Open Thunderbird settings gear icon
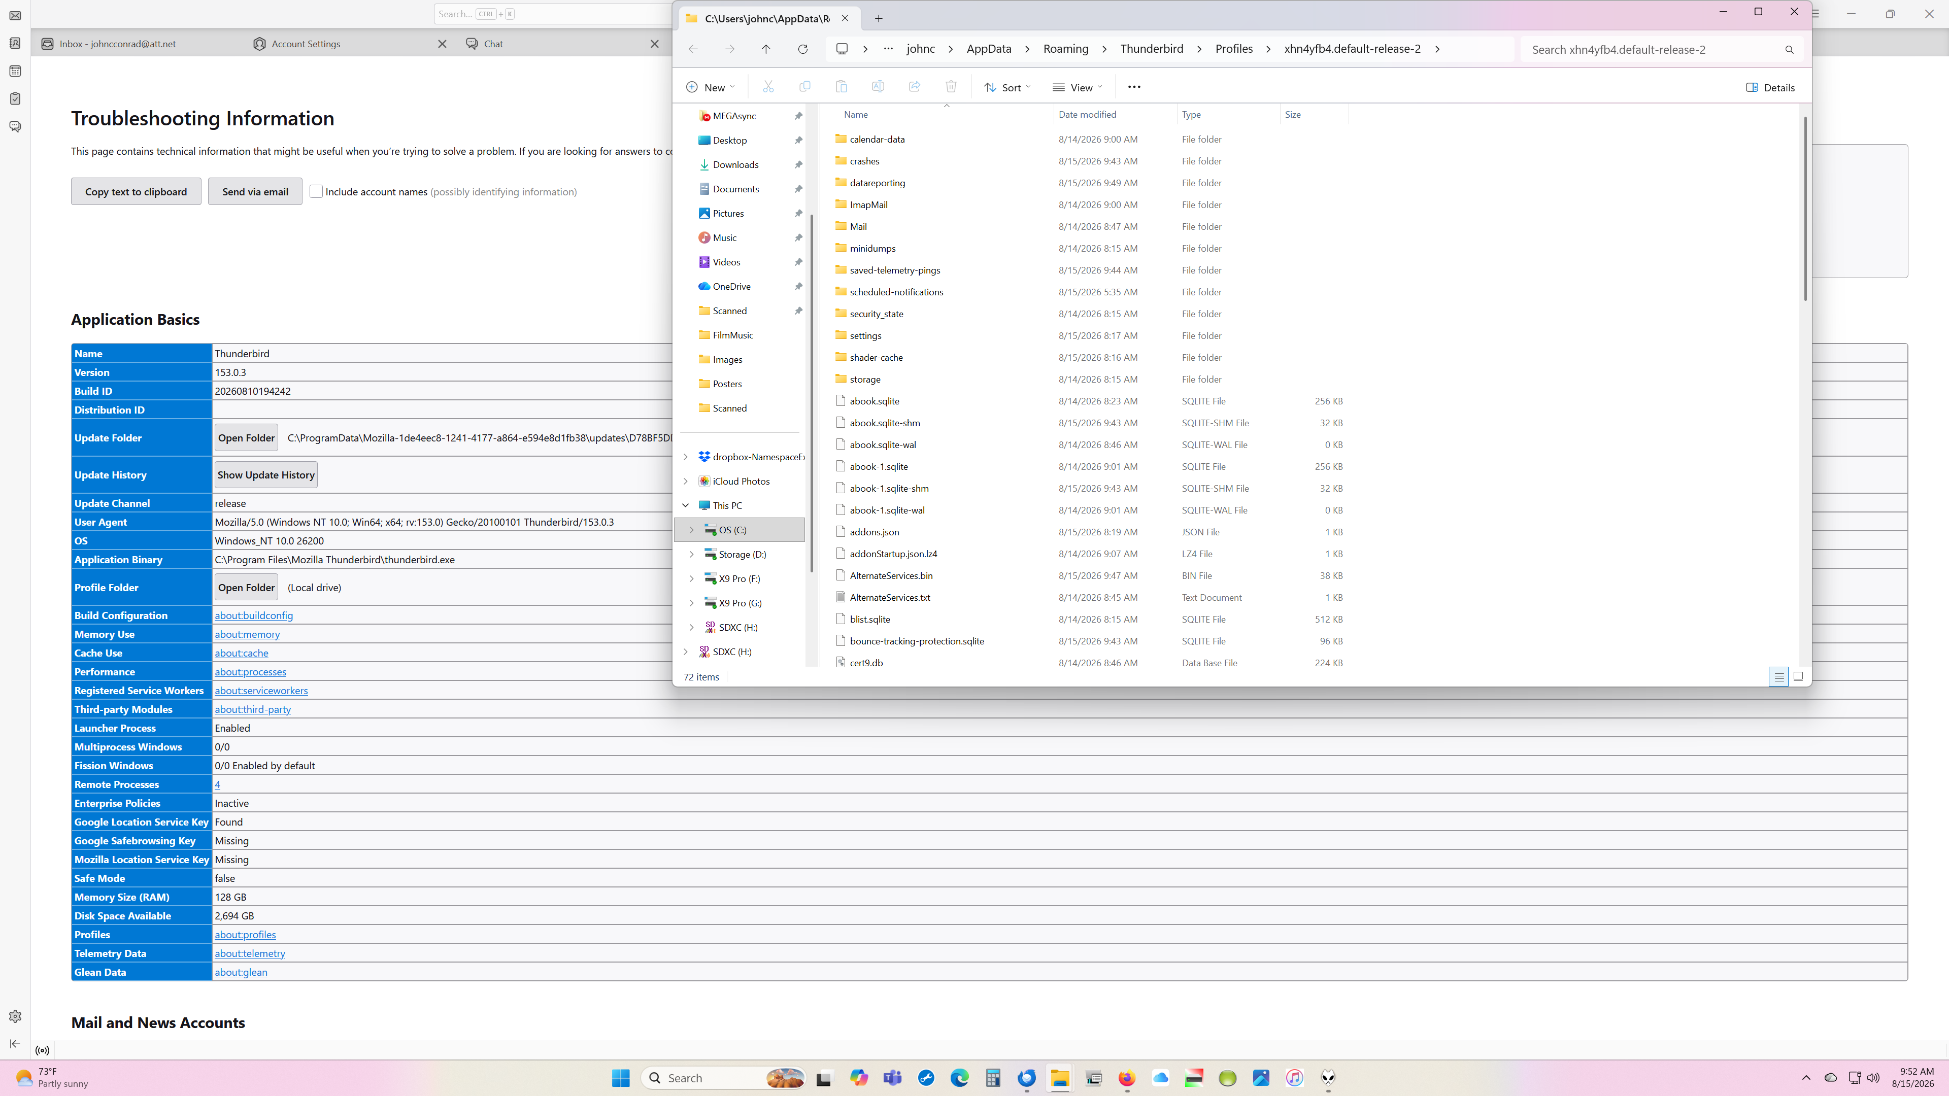The image size is (1949, 1096). [x=15, y=1016]
